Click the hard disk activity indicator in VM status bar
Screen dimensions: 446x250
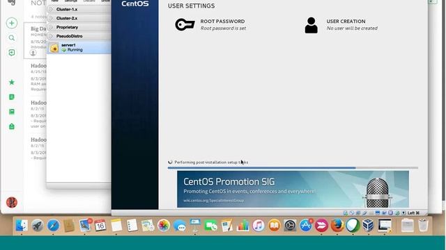point(346,213)
